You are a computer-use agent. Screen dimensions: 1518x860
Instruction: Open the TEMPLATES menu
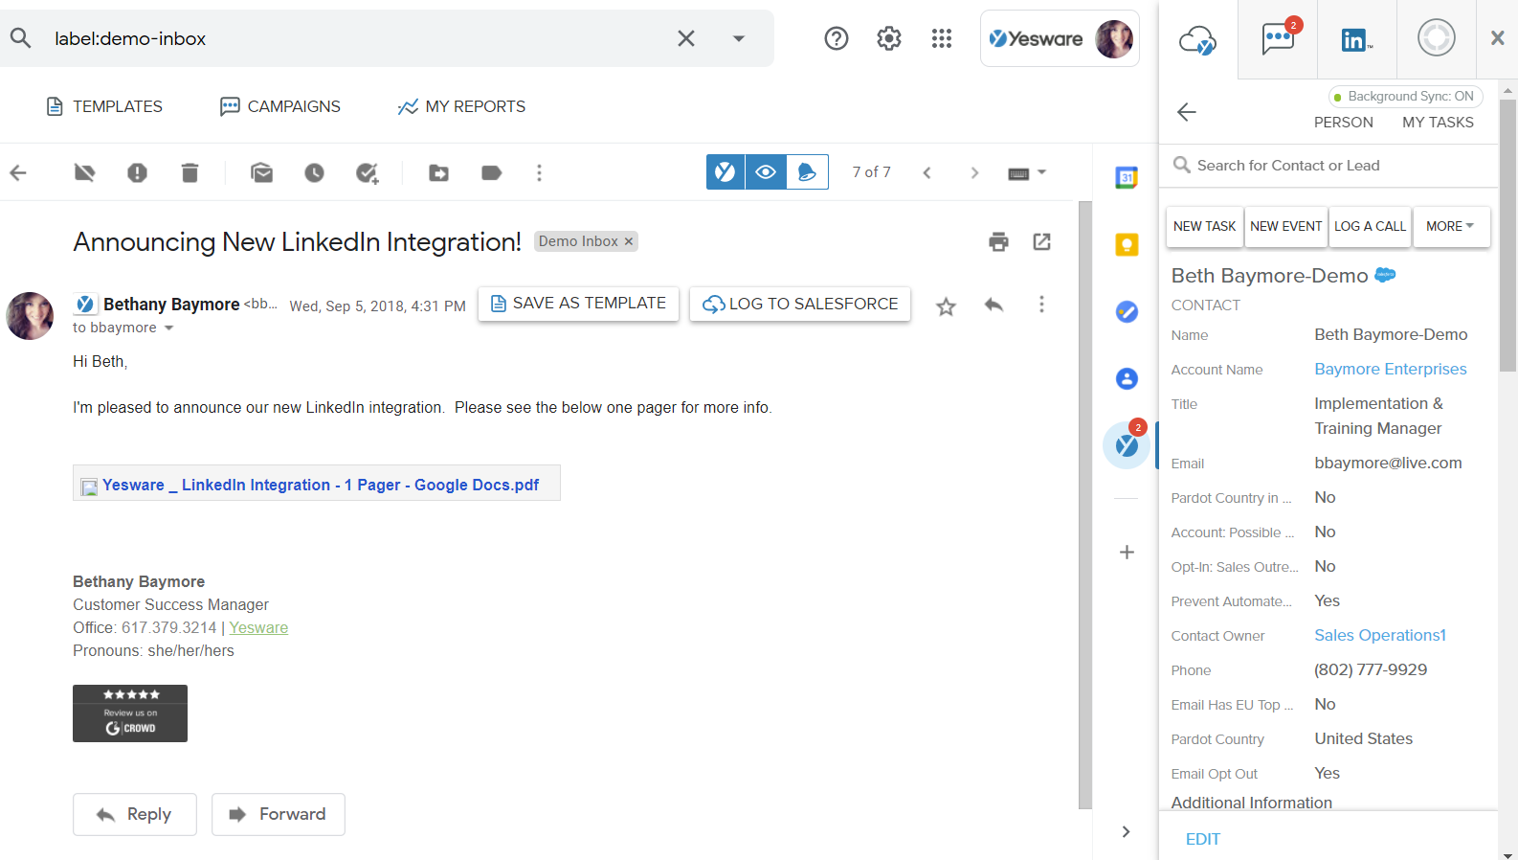(104, 106)
